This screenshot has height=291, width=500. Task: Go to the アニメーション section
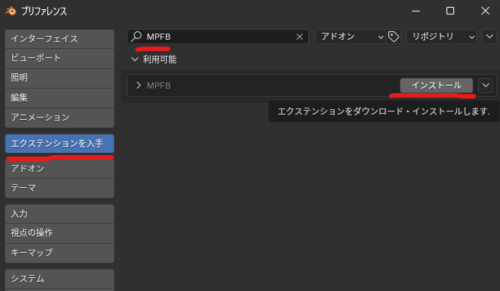60,118
